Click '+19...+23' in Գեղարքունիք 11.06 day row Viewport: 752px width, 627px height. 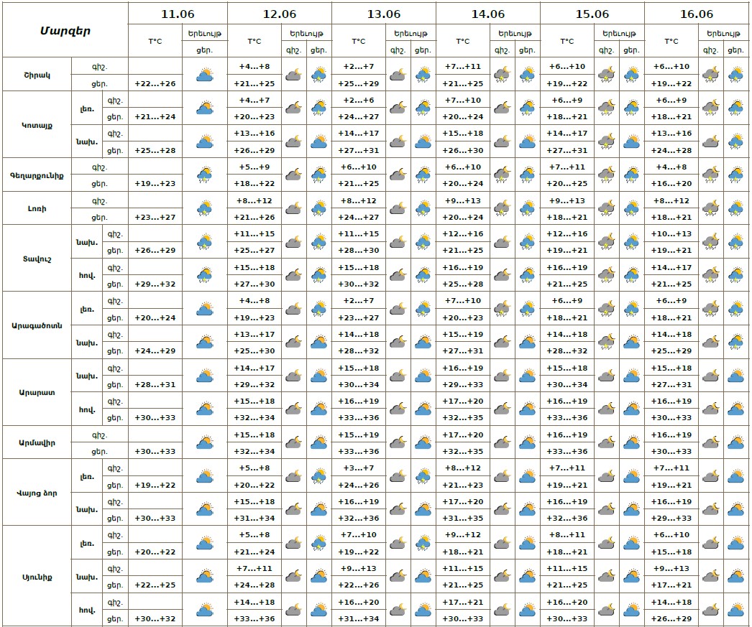(155, 183)
